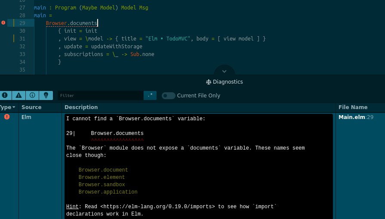Toggle regex filter button
The width and height of the screenshot is (385, 219).
pyautogui.click(x=150, y=95)
